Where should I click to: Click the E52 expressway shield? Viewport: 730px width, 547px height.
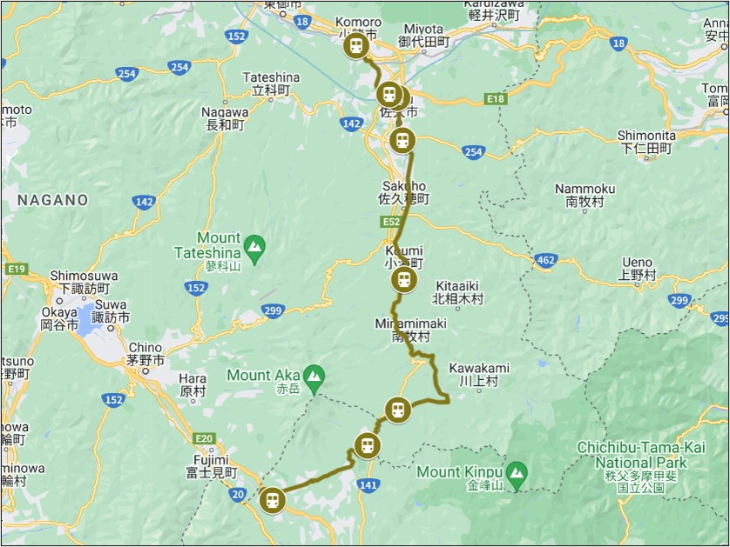pyautogui.click(x=391, y=221)
